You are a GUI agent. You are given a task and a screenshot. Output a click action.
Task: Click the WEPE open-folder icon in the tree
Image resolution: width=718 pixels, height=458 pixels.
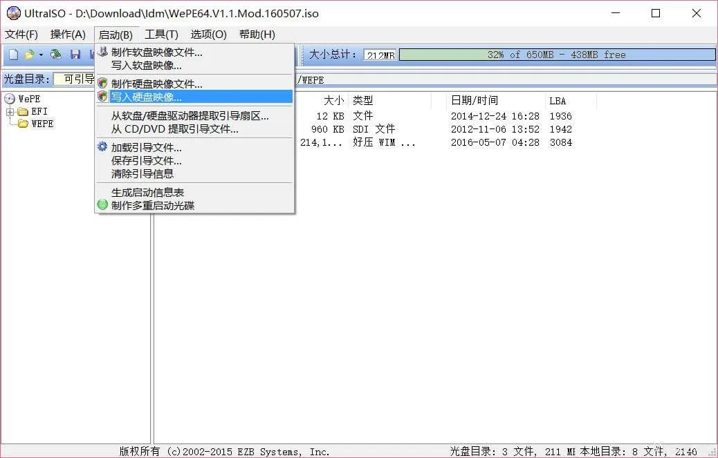tap(23, 124)
